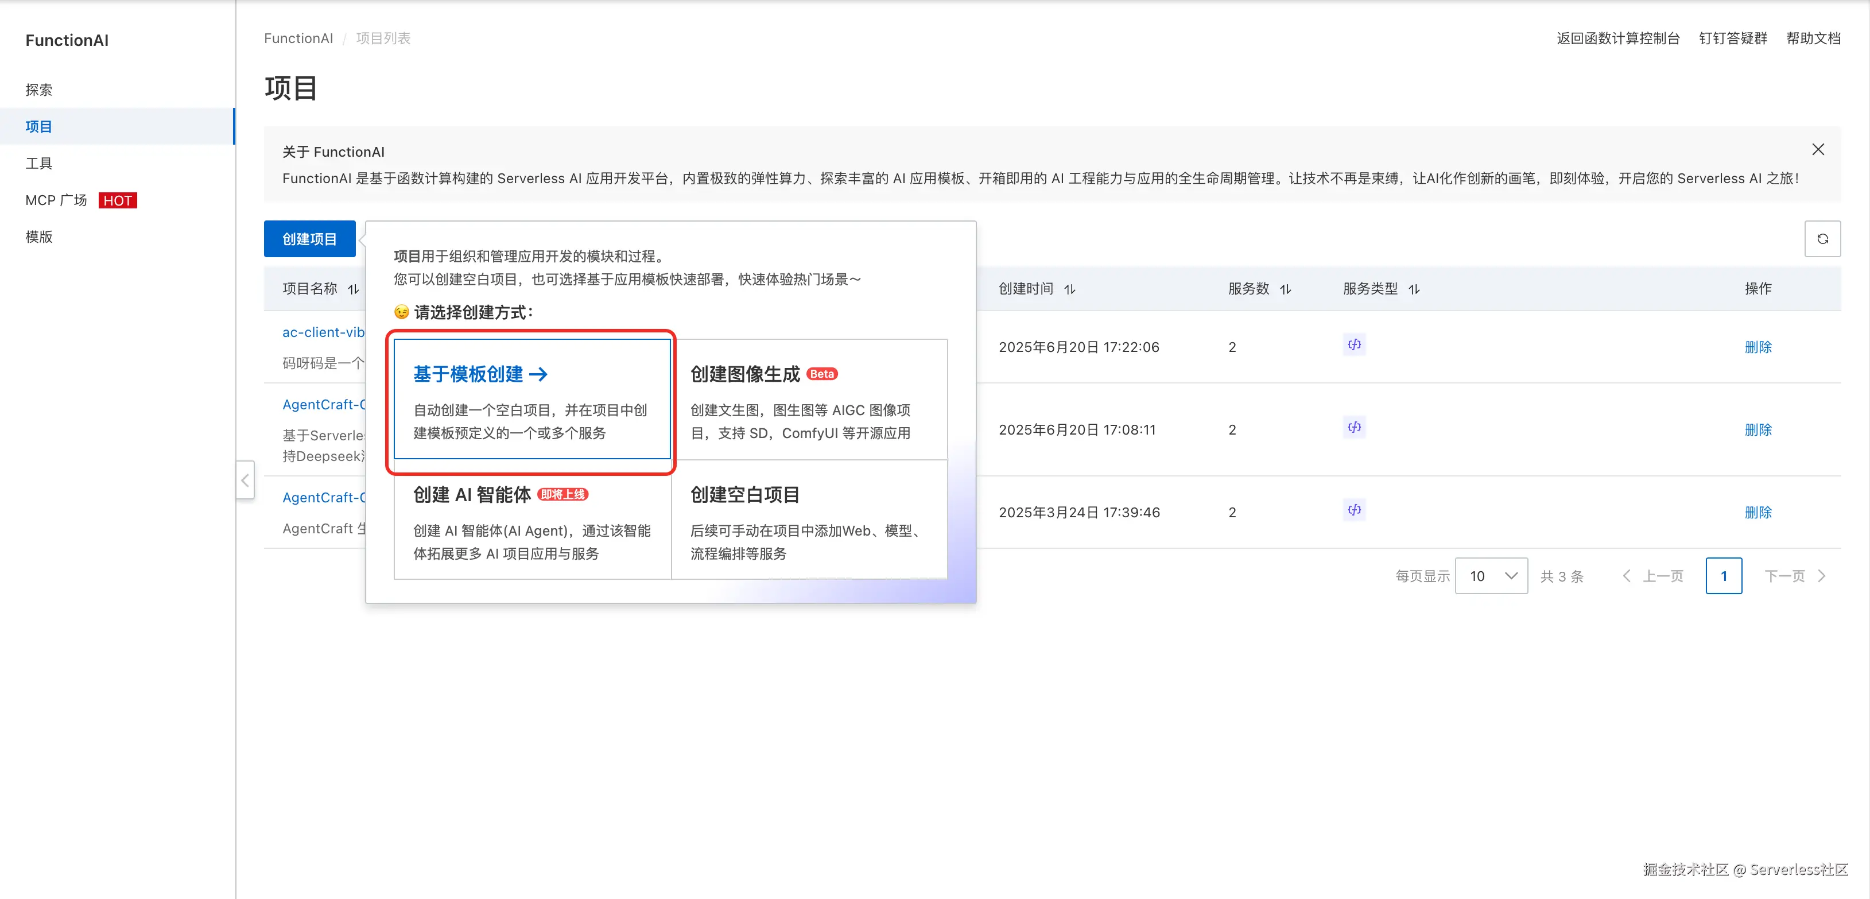
Task: Open MCP 广场 in the sidebar
Action: point(57,200)
